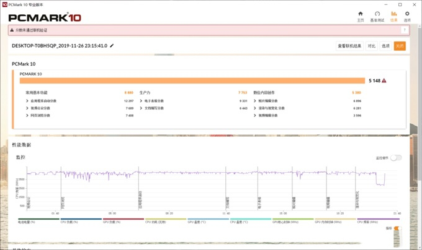
Task: Click warning triangle beside the 5 148 score
Action: click(384, 80)
